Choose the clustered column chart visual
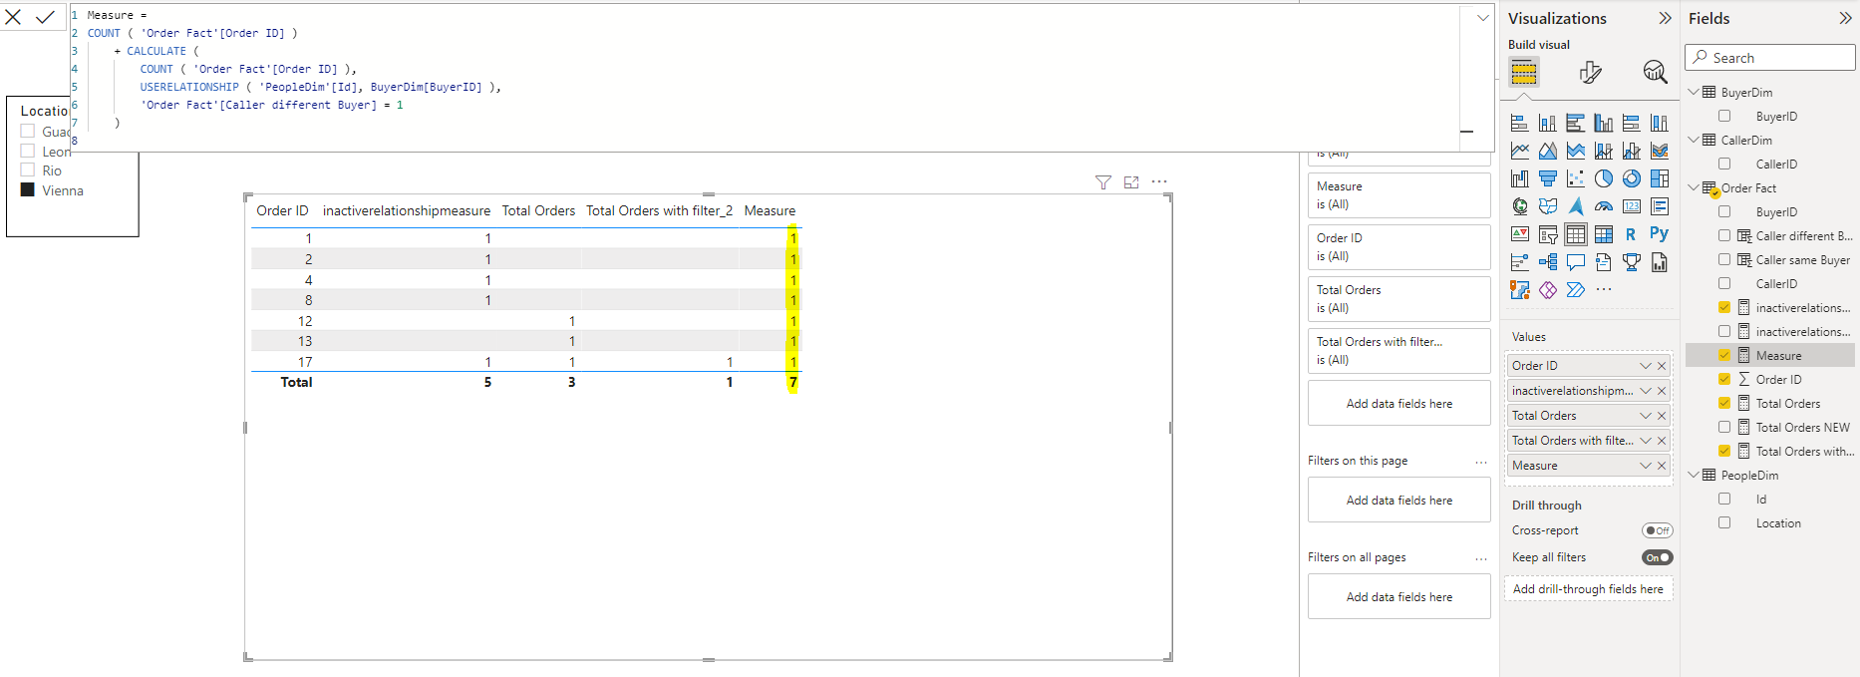Image resolution: width=1860 pixels, height=677 pixels. [1604, 123]
